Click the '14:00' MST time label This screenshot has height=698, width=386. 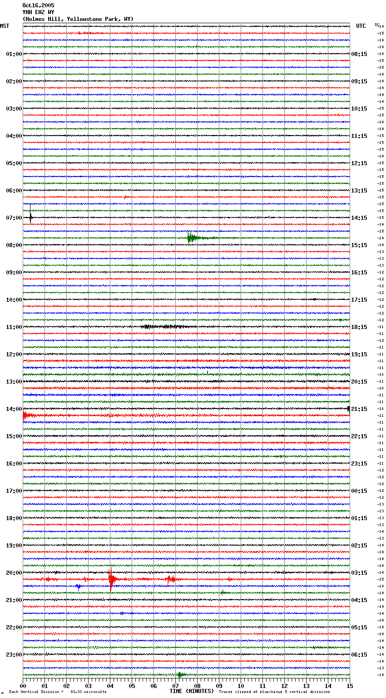click(x=14, y=409)
